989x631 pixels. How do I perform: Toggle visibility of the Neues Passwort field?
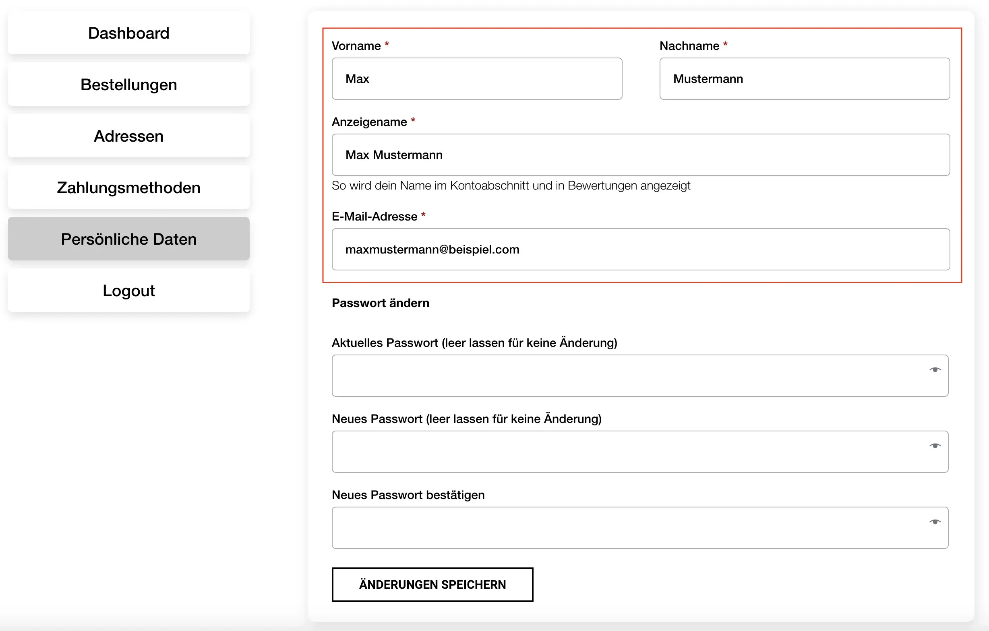click(x=935, y=446)
